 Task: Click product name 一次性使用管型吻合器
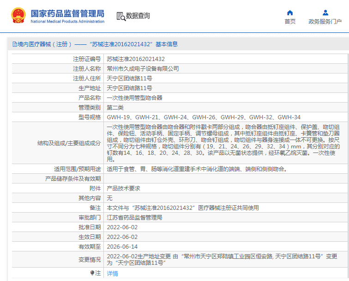tap(135, 98)
